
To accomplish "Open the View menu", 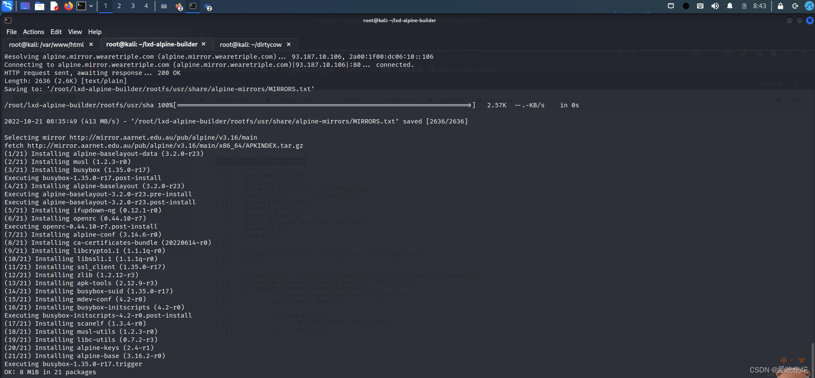I will [x=75, y=32].
